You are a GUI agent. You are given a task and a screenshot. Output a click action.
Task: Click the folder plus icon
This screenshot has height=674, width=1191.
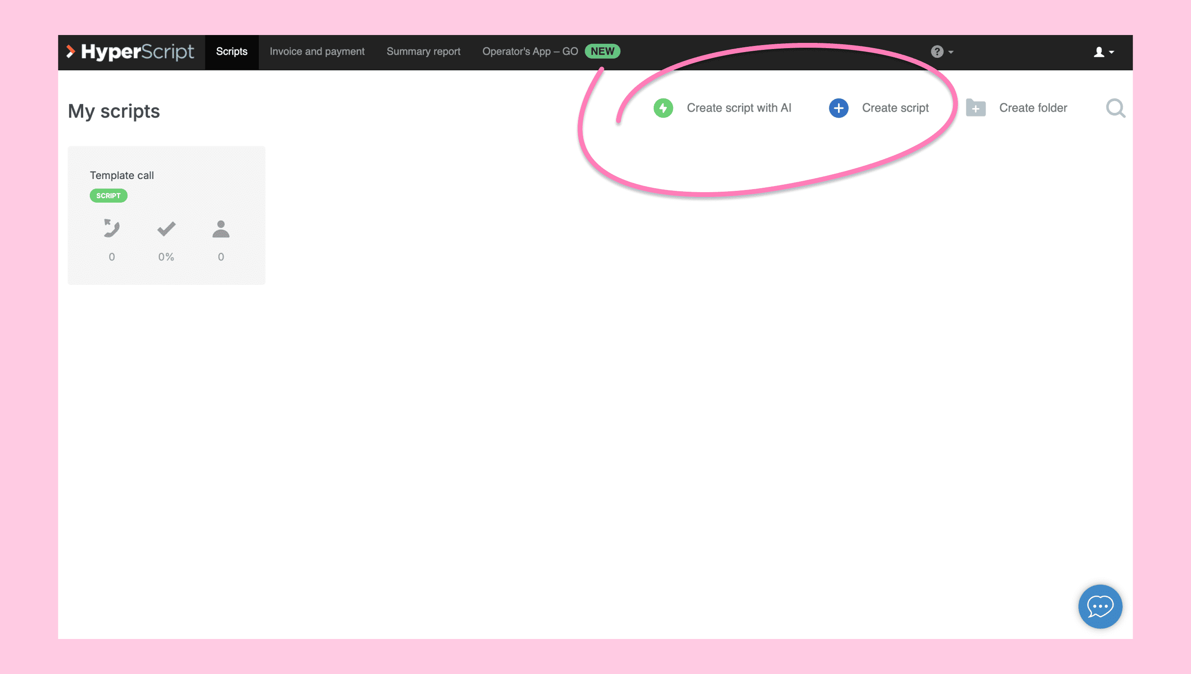click(x=976, y=109)
